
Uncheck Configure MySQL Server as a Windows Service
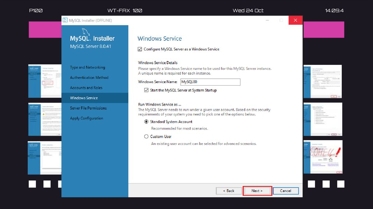140,49
